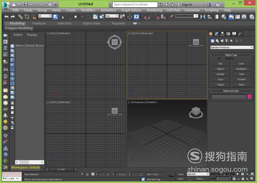Enable the AutoGrid checkbox
Viewport: 257px width, 183px height.
click(x=219, y=59)
